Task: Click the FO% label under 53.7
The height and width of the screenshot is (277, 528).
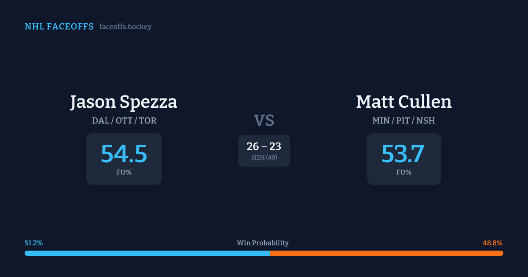Action: click(404, 172)
